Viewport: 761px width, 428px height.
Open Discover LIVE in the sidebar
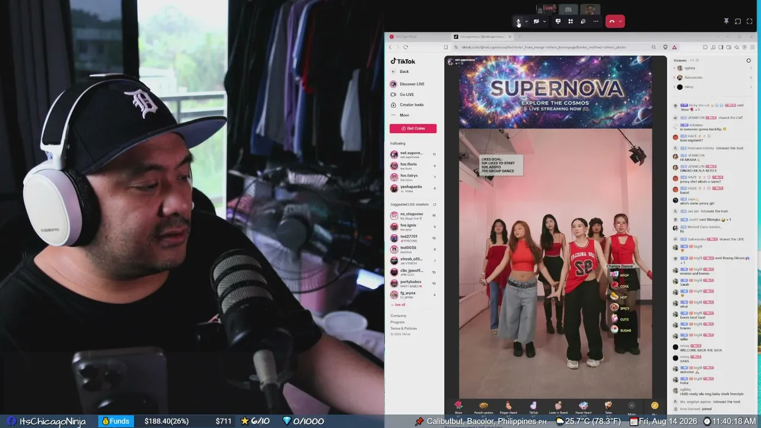tap(408, 84)
